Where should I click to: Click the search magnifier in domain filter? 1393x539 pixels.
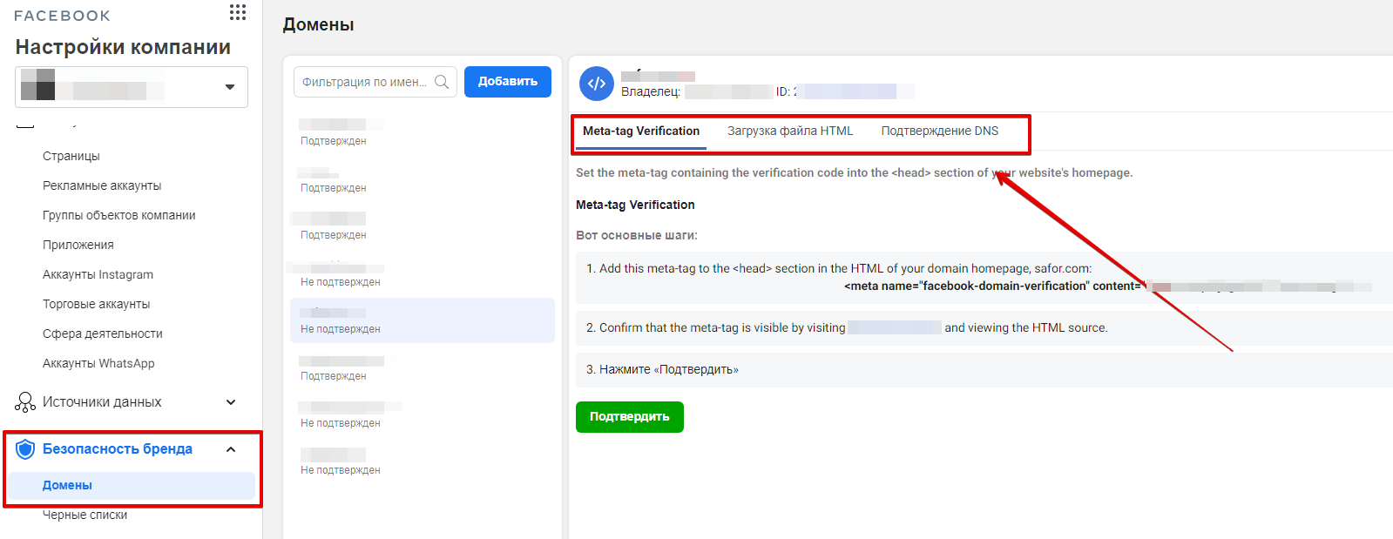442,82
